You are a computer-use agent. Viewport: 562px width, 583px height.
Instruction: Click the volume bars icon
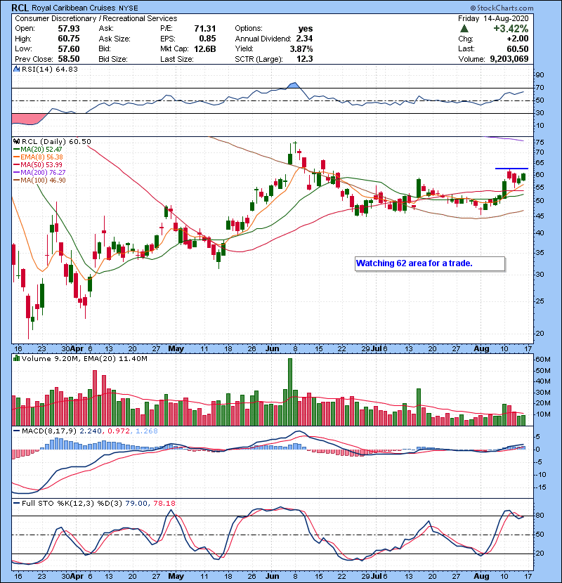(x=16, y=358)
